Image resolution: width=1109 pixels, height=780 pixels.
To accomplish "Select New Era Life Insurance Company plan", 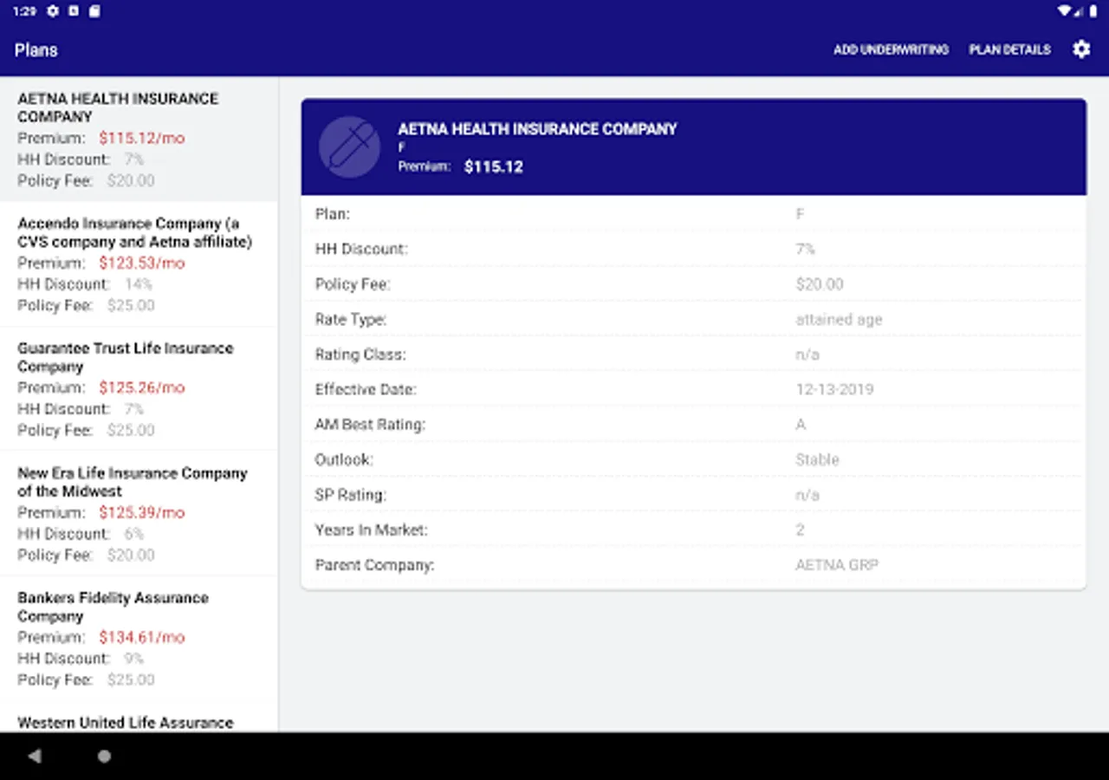I will coord(139,514).
